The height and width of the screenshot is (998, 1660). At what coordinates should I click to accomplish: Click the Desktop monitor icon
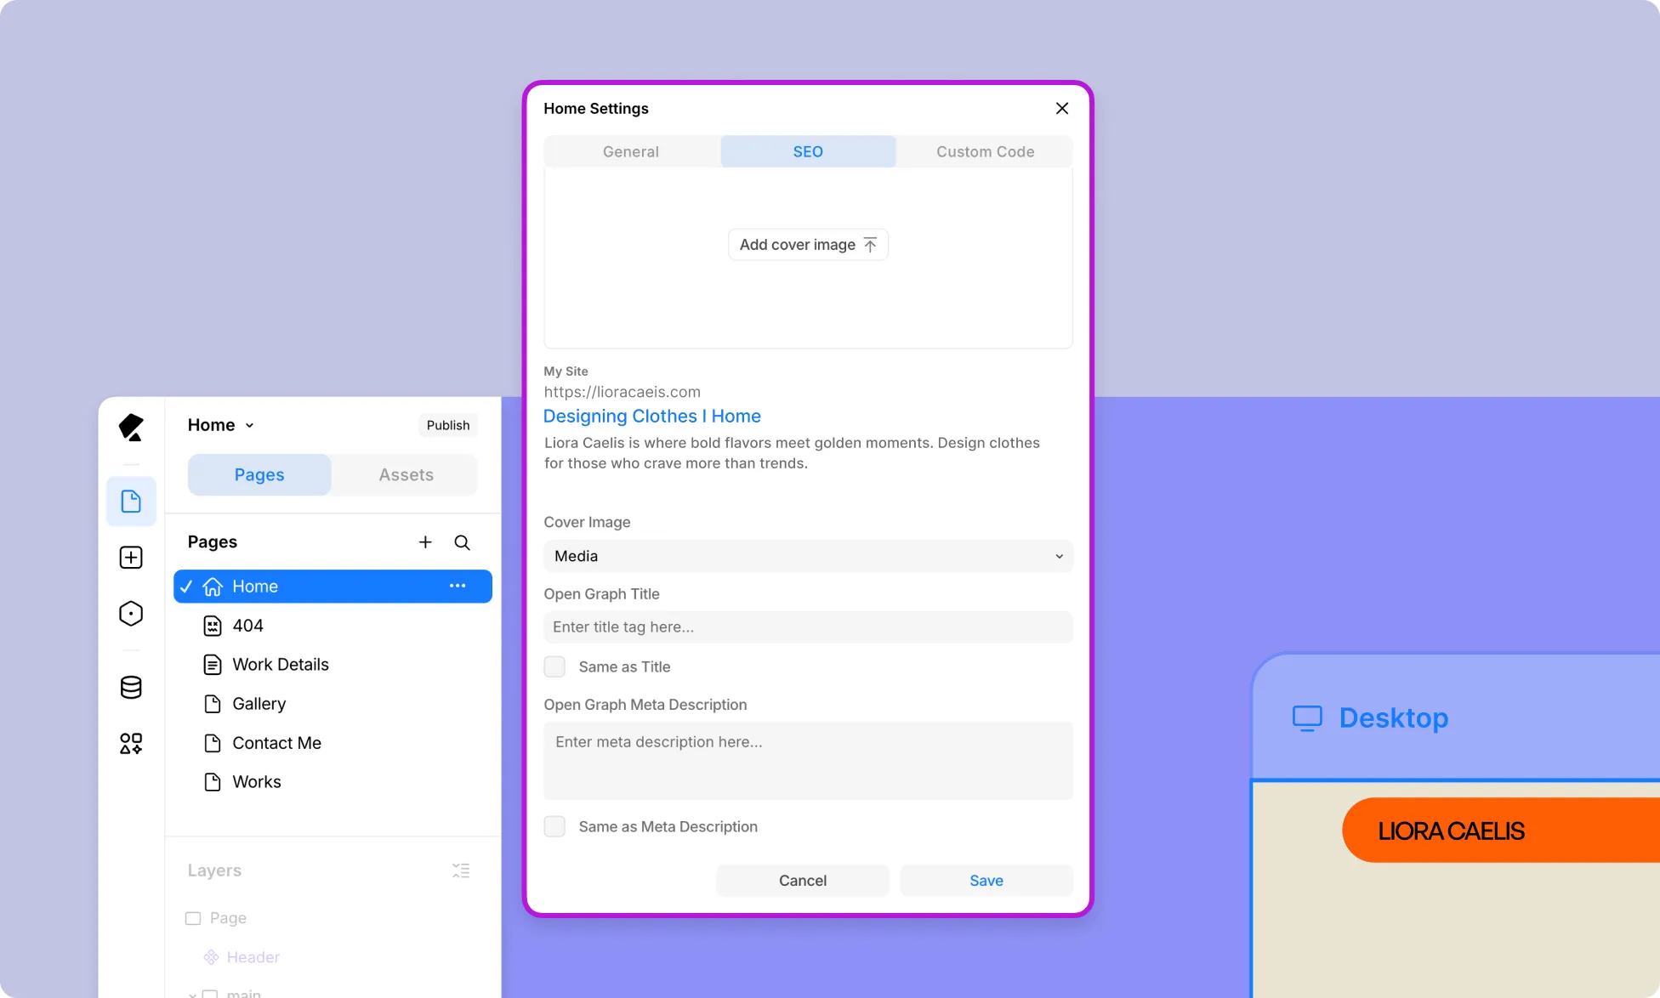point(1307,718)
